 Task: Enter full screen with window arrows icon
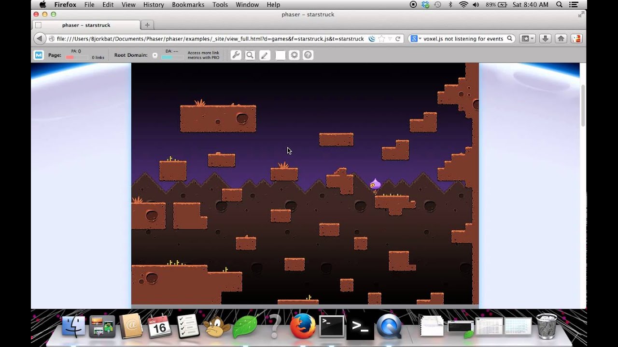581,15
